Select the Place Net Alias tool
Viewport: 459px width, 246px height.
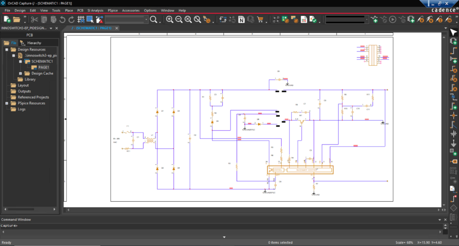click(x=454, y=97)
